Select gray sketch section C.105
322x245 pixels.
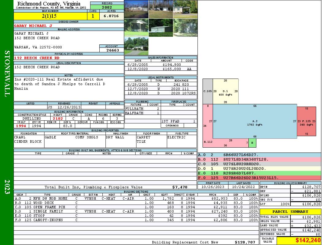click(x=208, y=92)
